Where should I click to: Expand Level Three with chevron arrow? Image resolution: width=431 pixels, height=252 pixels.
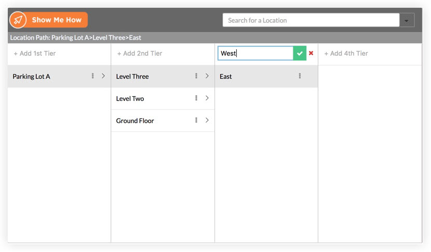207,76
